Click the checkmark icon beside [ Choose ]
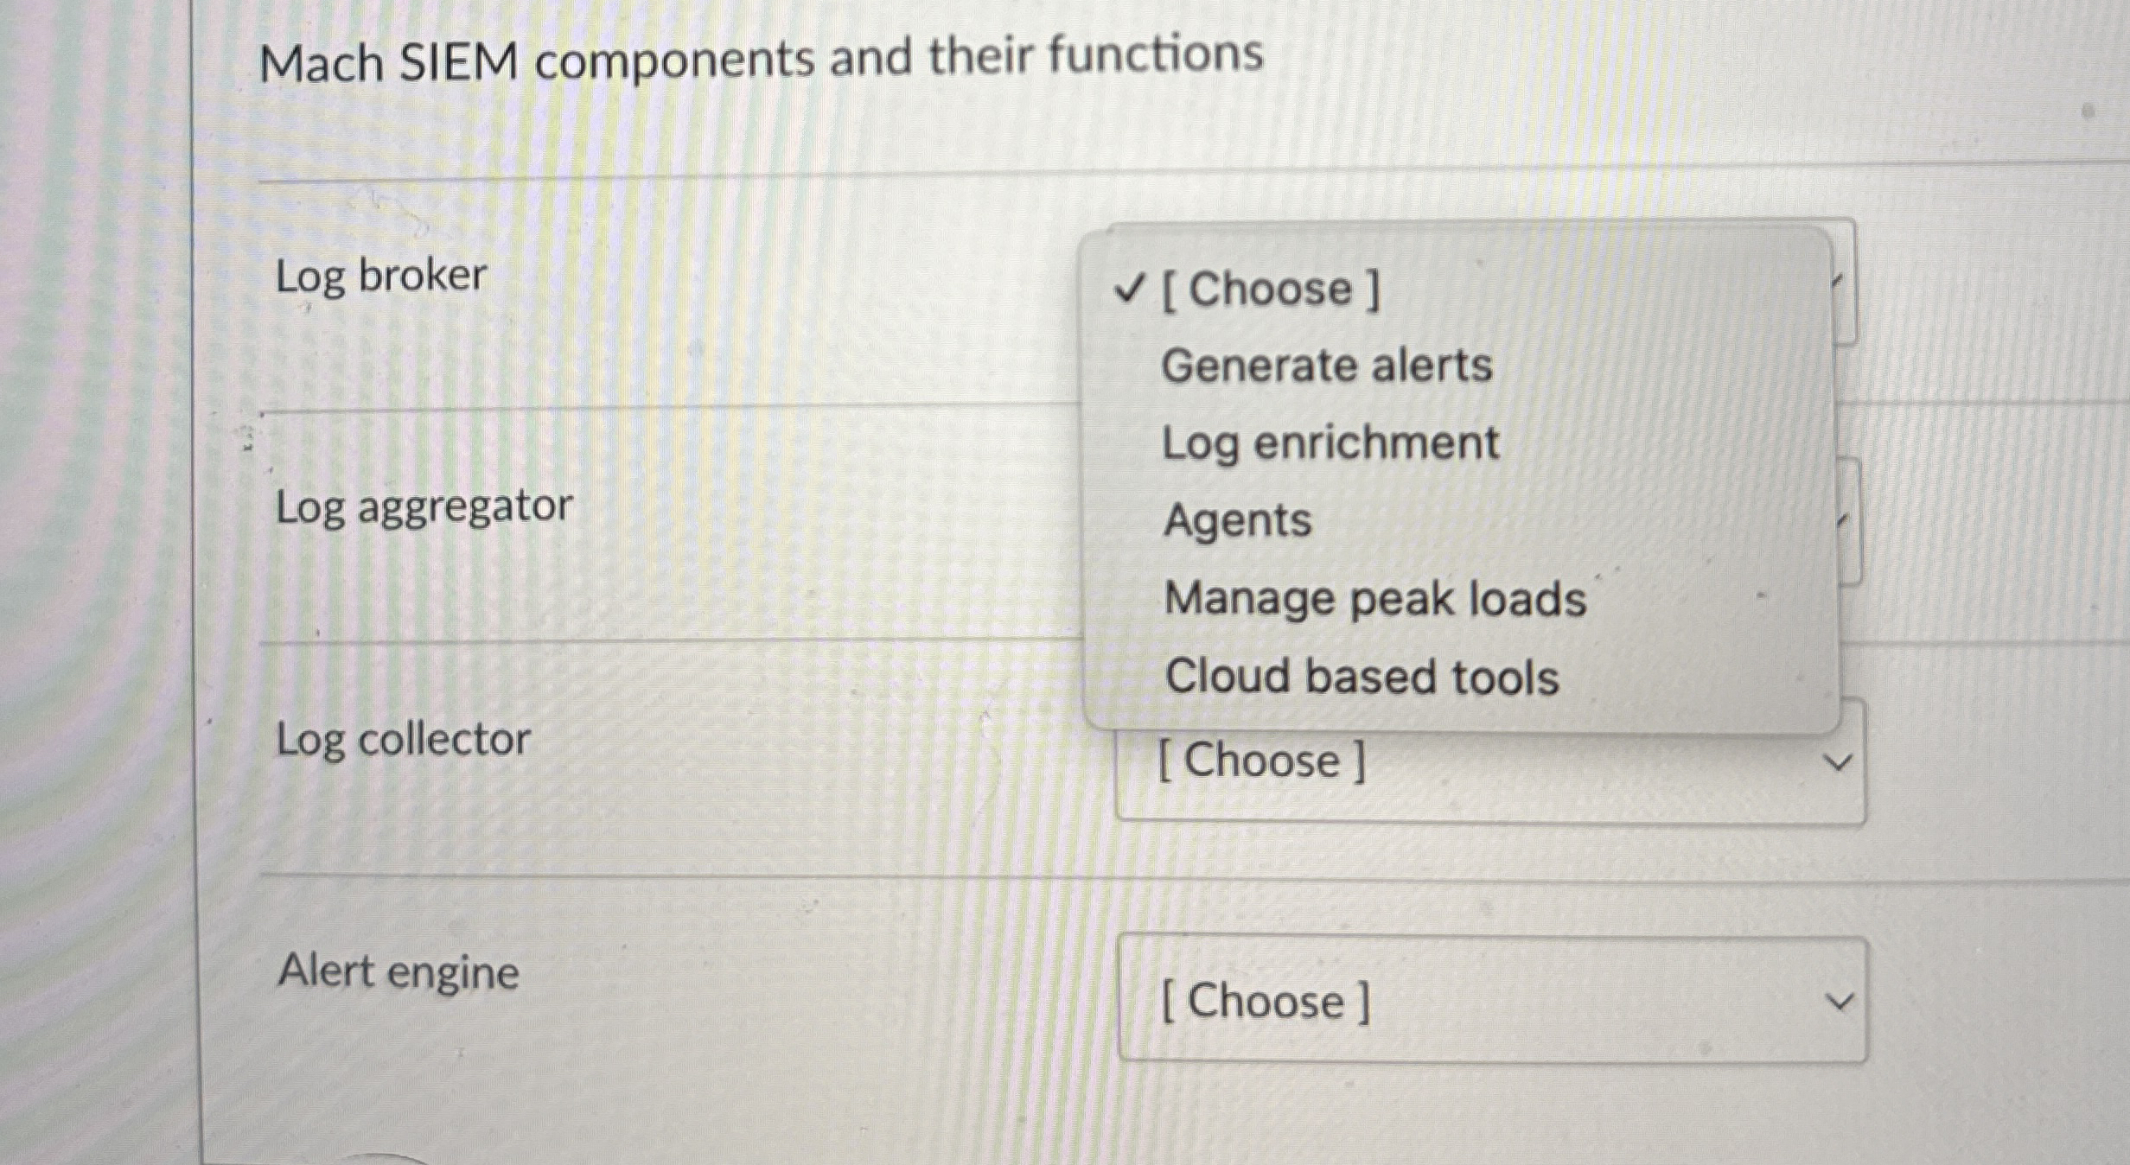The width and height of the screenshot is (2130, 1165). tap(1130, 288)
